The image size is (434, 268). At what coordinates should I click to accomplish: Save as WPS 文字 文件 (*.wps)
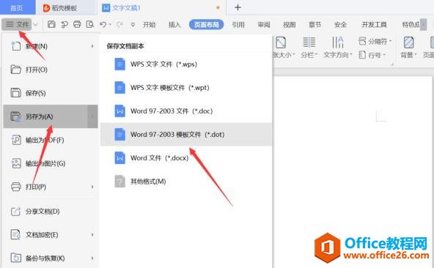pyautogui.click(x=186, y=64)
